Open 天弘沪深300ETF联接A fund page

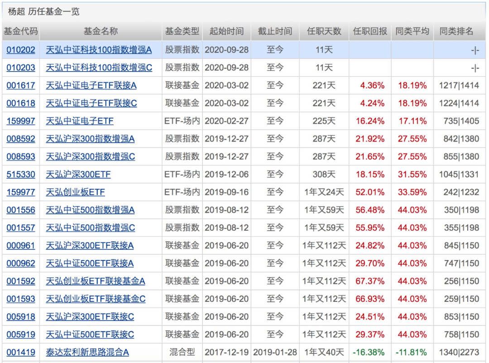tap(90, 246)
